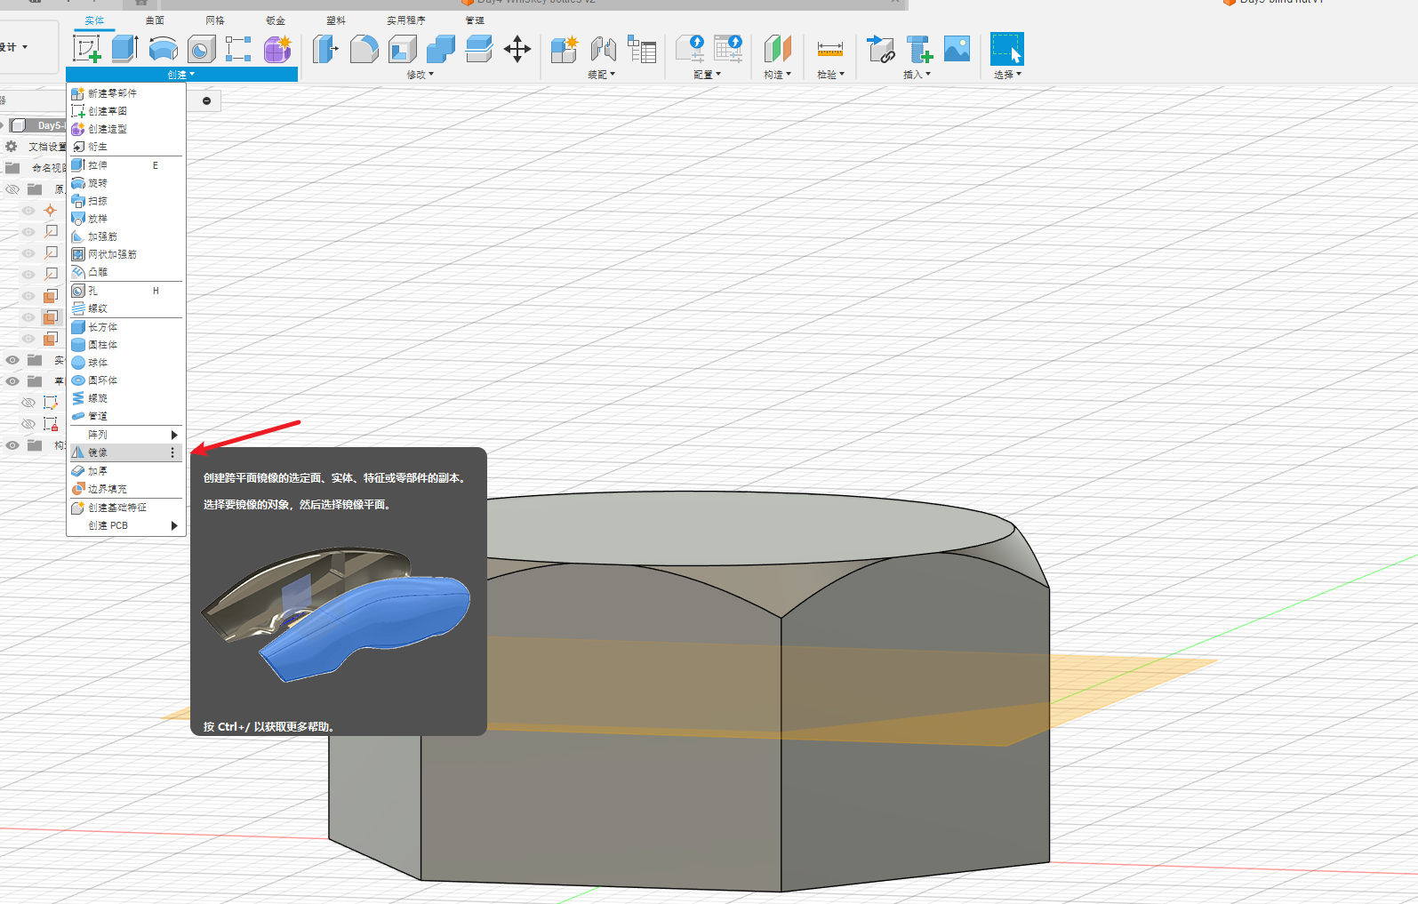Expand the 阵列 (Pattern) submenu arrow
The image size is (1418, 904).
click(174, 435)
